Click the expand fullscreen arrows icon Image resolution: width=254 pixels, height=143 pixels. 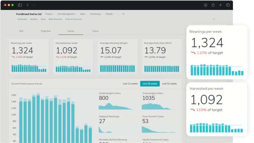[214, 19]
